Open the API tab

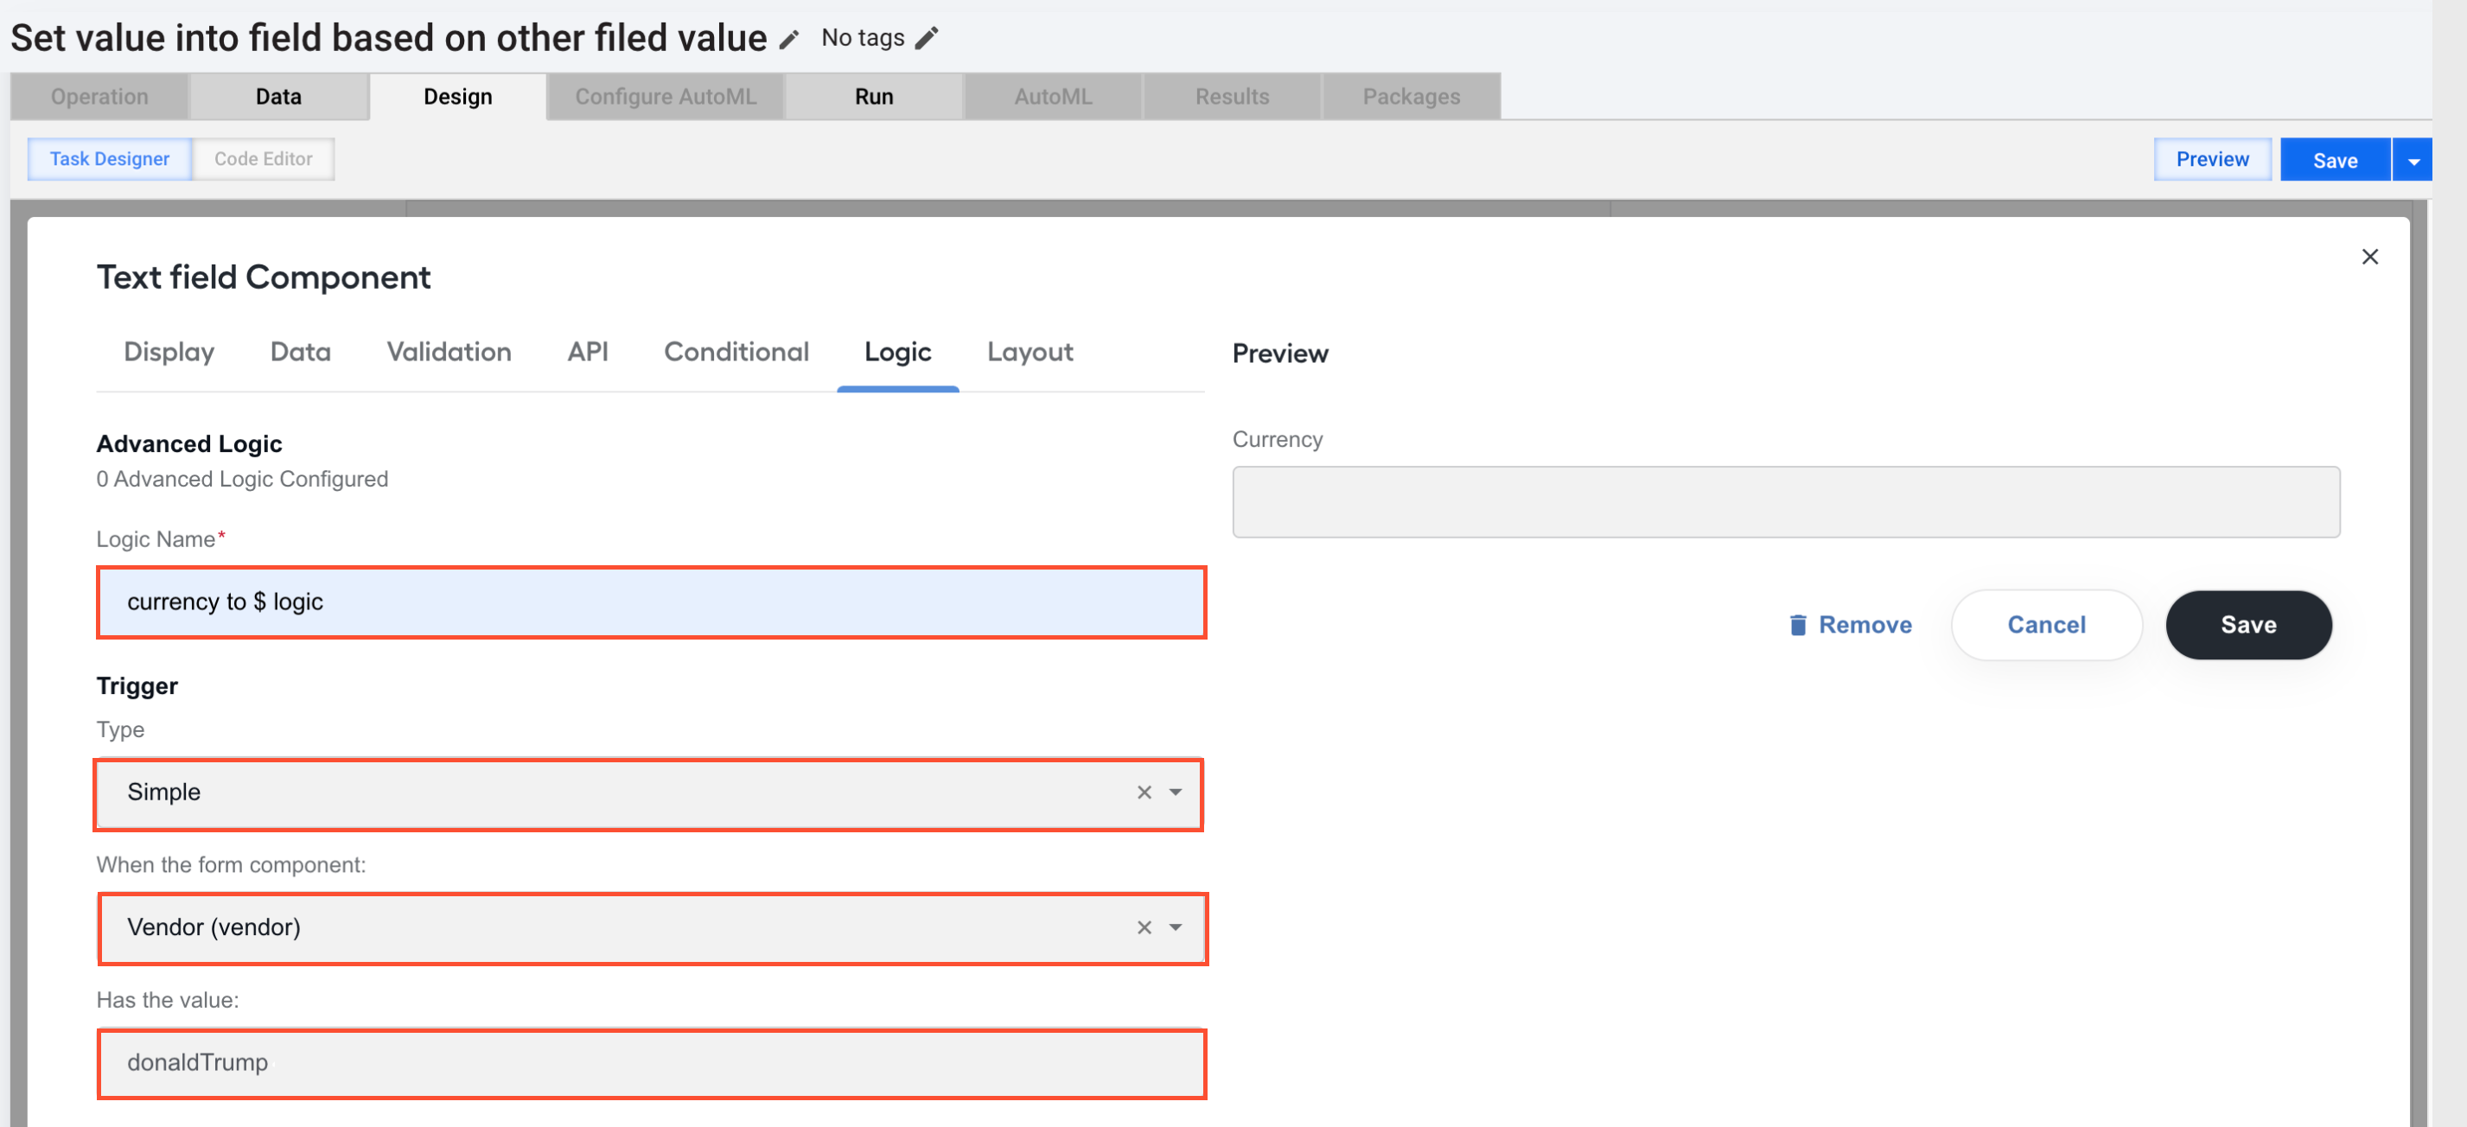coord(587,353)
